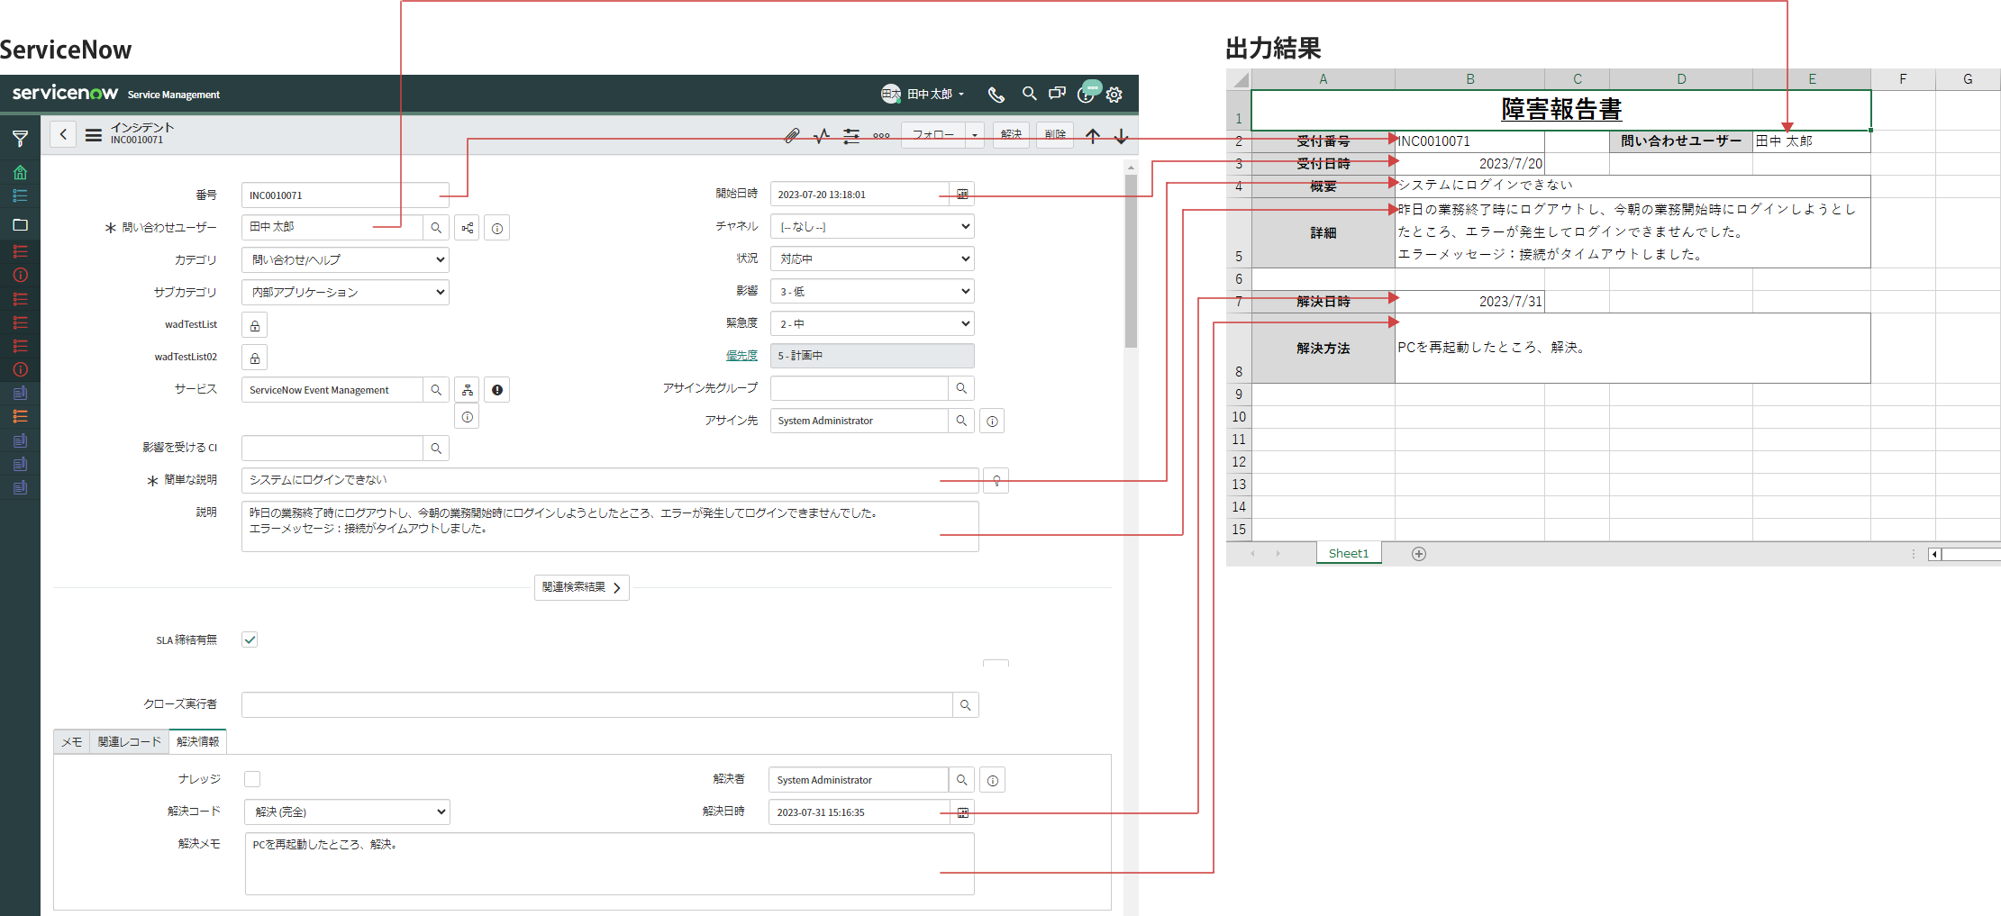
Task: Open the 田中太郎 user menu
Action: point(923,94)
